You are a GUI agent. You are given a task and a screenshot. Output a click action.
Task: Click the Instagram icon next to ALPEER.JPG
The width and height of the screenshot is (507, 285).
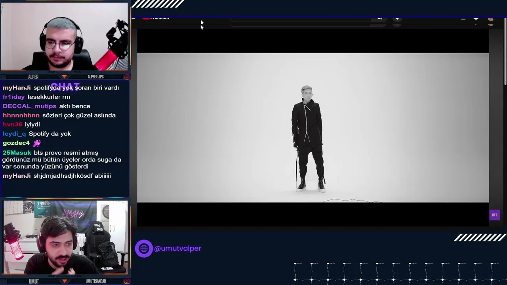127,77
